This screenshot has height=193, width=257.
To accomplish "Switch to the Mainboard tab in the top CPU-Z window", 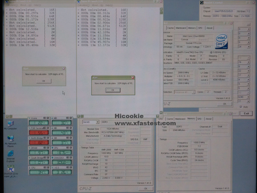I will pos(181,28).
